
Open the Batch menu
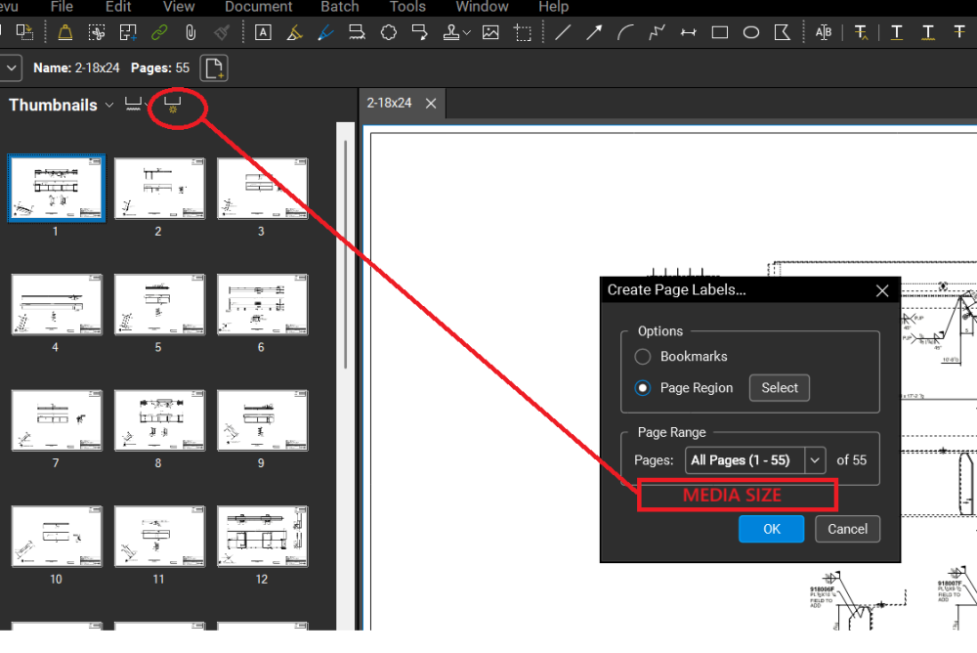point(340,7)
